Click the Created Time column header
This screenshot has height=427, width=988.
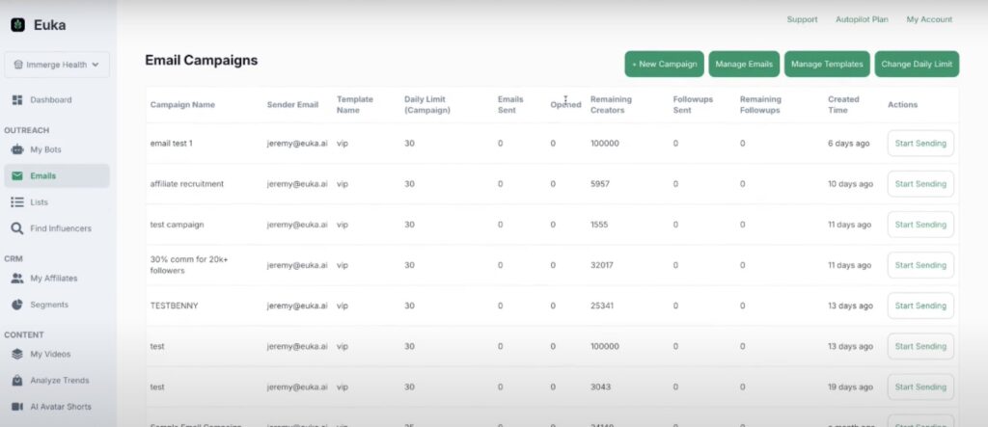click(x=843, y=104)
